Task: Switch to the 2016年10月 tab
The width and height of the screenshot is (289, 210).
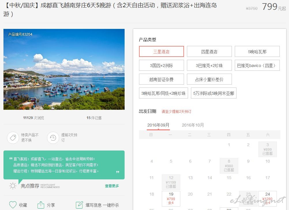Action: (193, 125)
